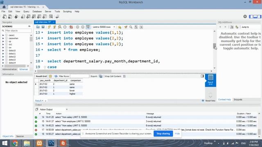Expand the data14 schema node
Viewport: 262px width, 147px height.
point(3,63)
